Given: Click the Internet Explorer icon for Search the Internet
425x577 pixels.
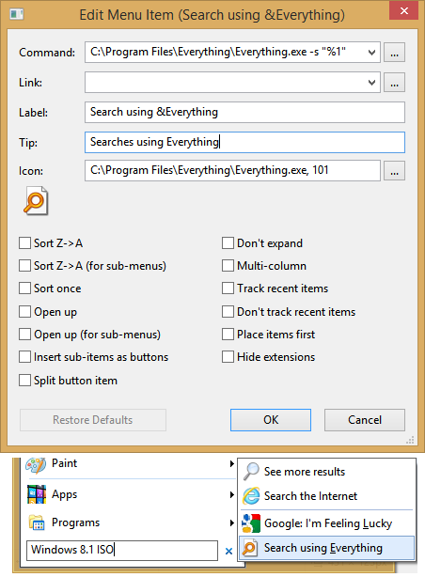Looking at the screenshot, I should pyautogui.click(x=252, y=495).
